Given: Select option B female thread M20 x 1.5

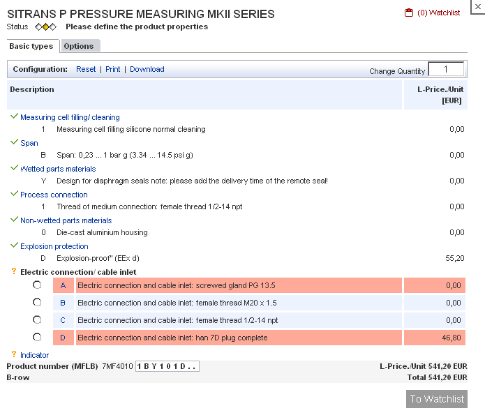Looking at the screenshot, I should [37, 302].
